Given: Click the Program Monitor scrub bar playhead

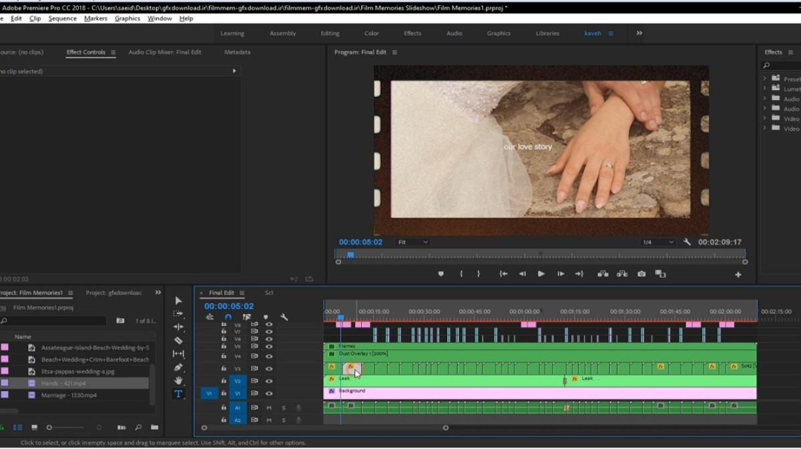Looking at the screenshot, I should [x=350, y=254].
